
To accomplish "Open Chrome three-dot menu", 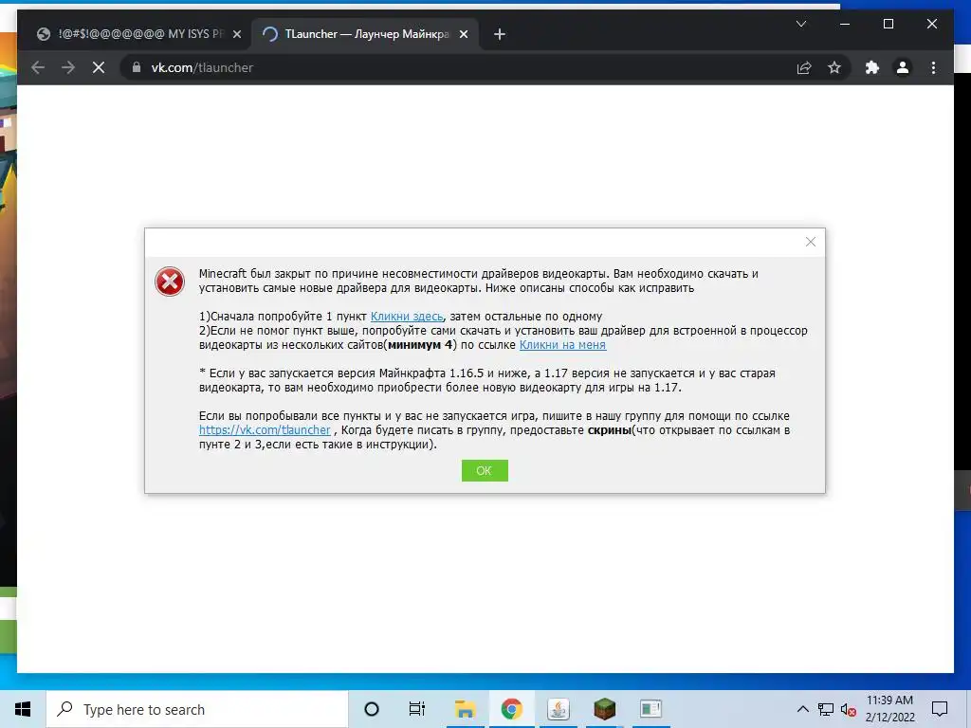I will (x=933, y=67).
